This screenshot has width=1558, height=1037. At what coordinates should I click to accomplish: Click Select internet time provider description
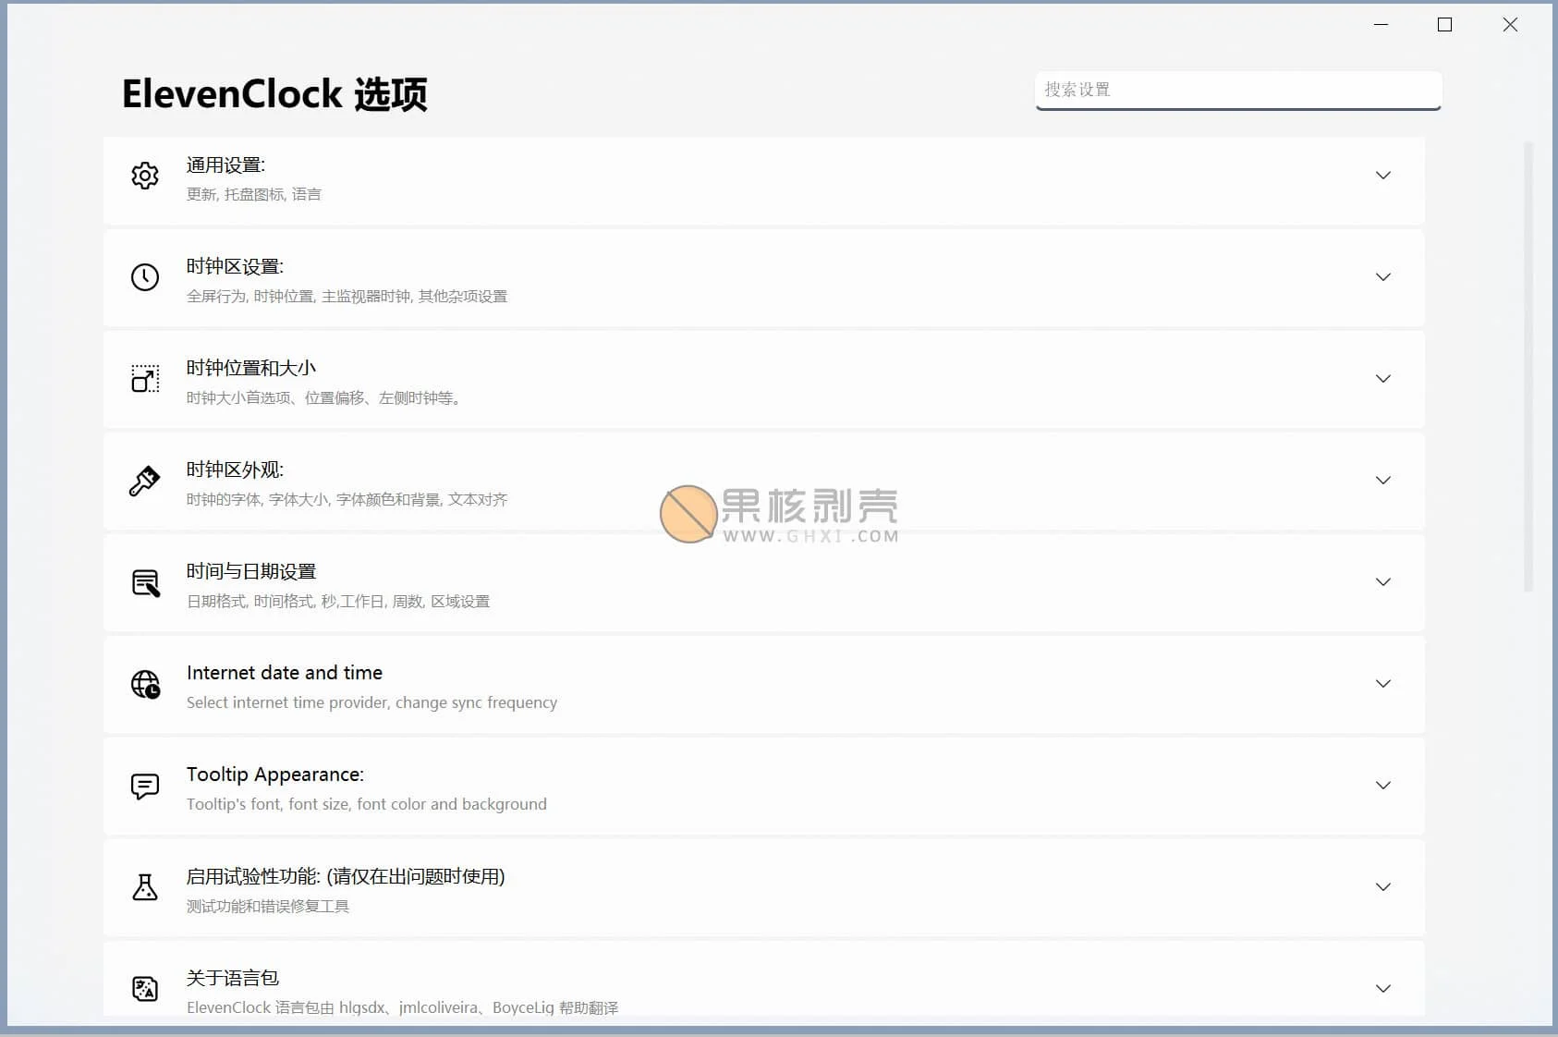[371, 702]
